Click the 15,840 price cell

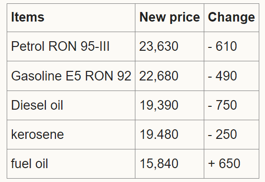point(169,164)
